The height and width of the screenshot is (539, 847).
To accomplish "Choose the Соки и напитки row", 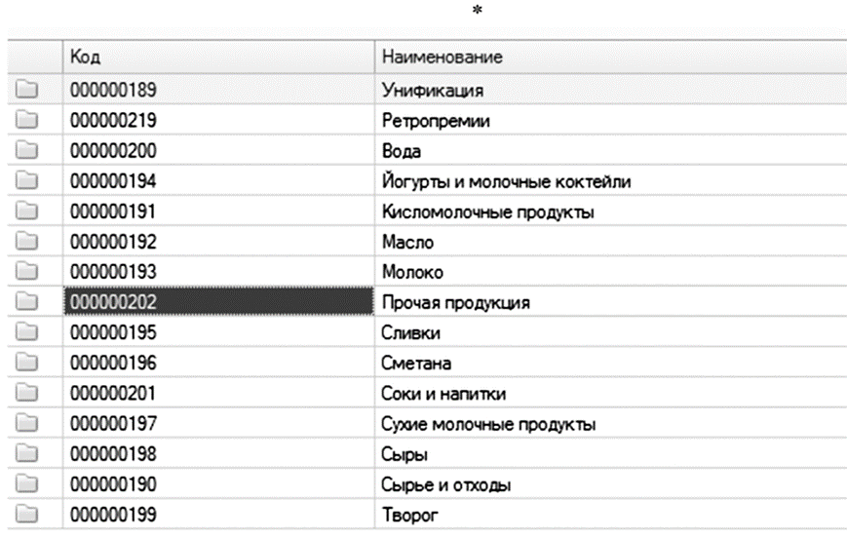I will pyautogui.click(x=443, y=393).
